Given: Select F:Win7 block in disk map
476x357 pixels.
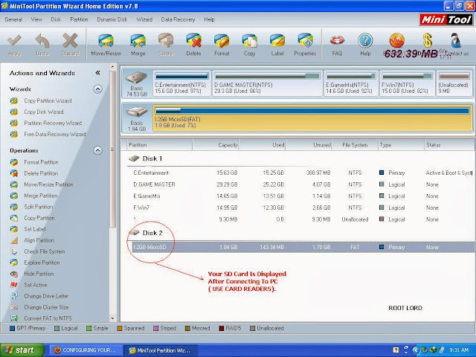Looking at the screenshot, I should tap(407, 83).
